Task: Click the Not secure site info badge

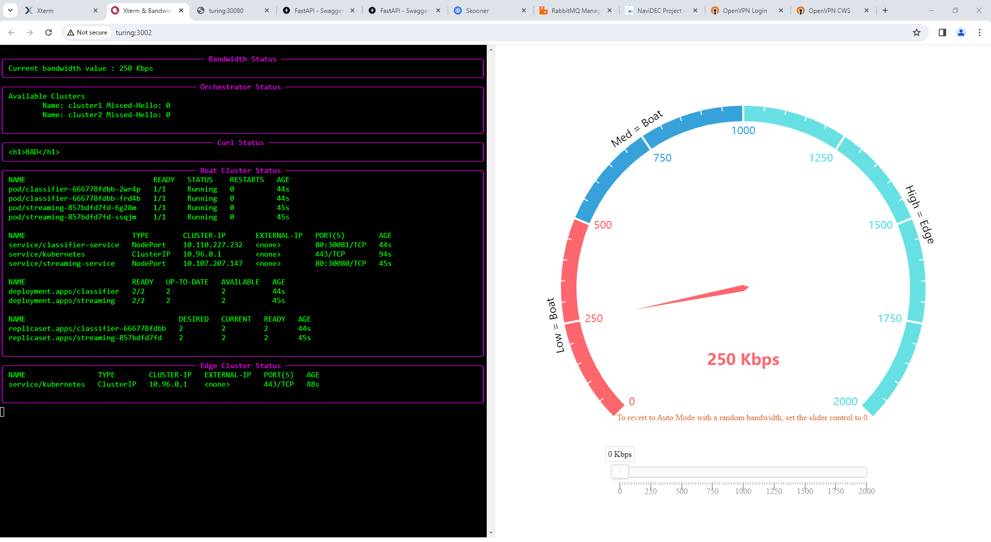Action: coord(87,33)
